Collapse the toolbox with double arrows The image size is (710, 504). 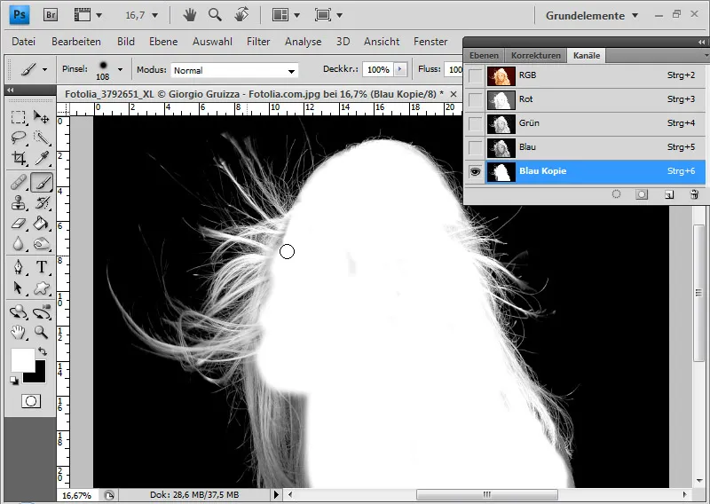[11, 90]
